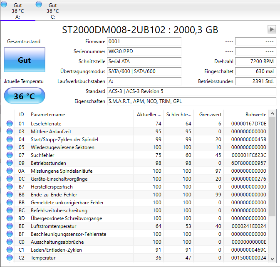Select the Suchfehler parameter name

coord(42,155)
